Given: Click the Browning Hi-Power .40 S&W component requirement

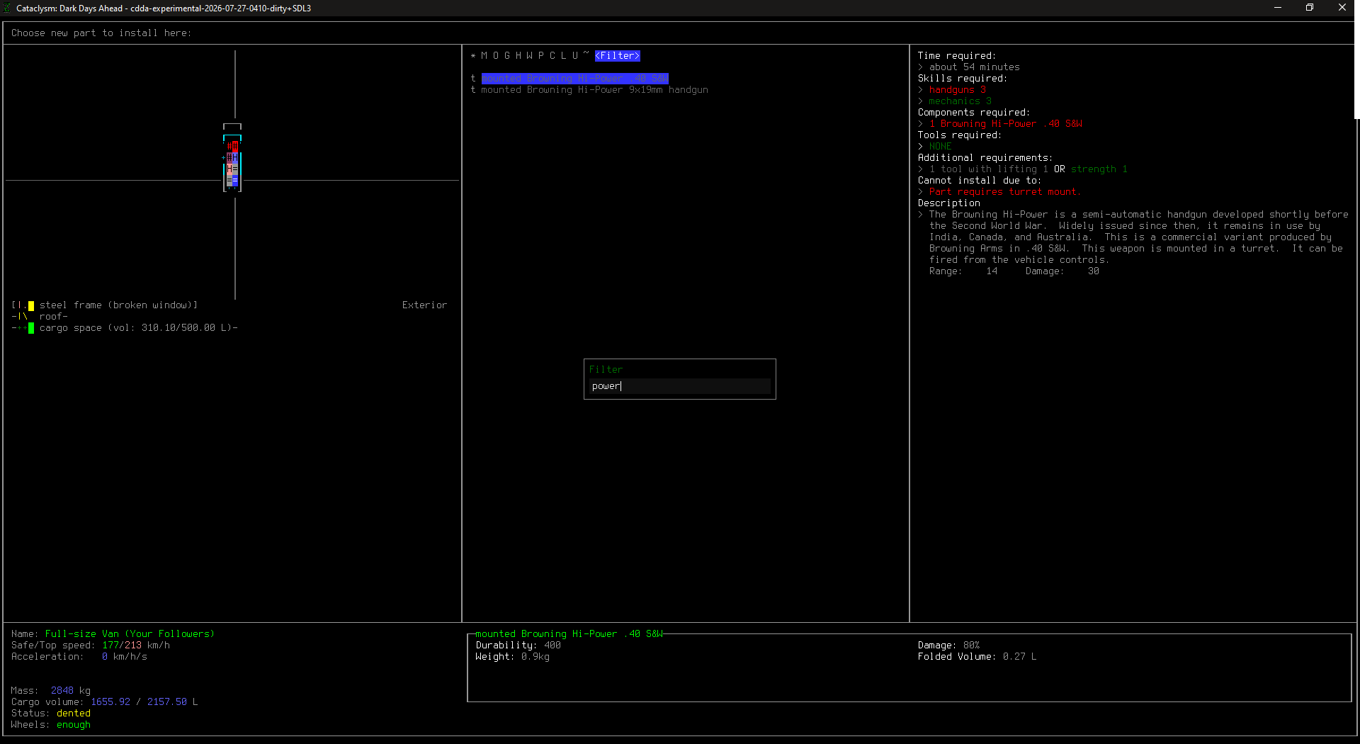Looking at the screenshot, I should point(1006,124).
